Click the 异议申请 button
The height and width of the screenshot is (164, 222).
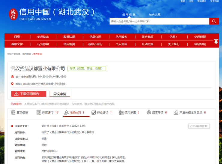[60, 94]
